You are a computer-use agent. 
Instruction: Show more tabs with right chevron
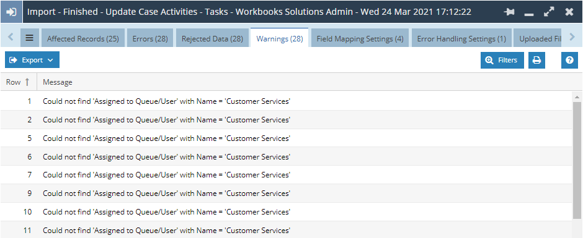(x=572, y=36)
